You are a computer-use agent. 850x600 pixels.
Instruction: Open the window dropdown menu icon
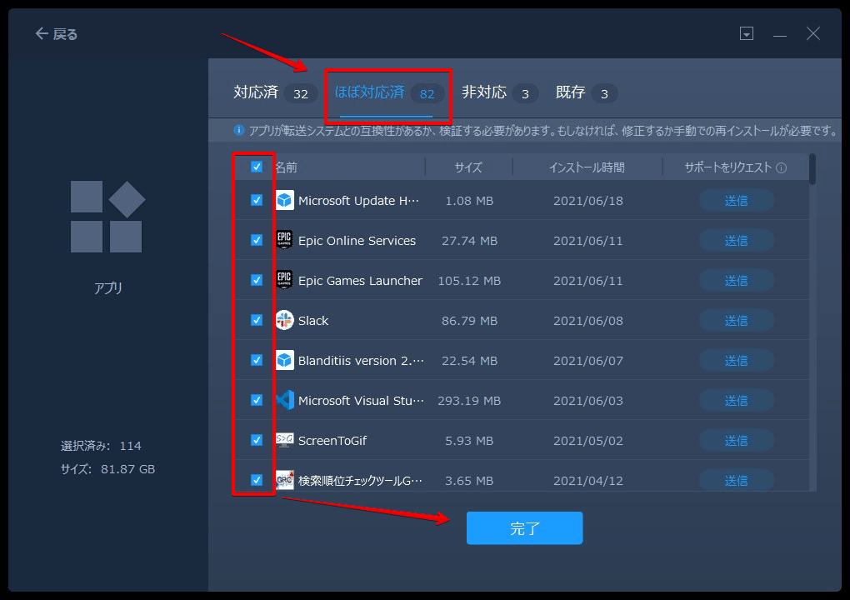(747, 33)
